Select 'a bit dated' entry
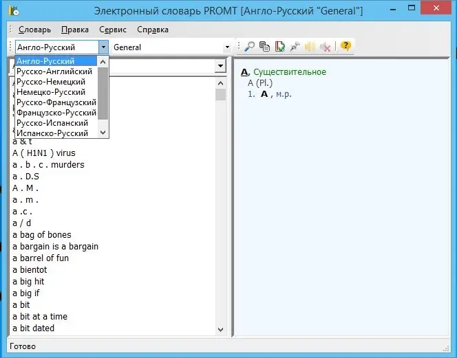Image resolution: width=457 pixels, height=358 pixels. [34, 328]
